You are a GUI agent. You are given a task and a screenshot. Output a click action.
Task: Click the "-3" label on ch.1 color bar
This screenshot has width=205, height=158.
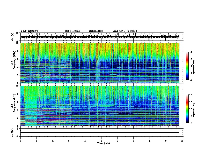pos(191,52)
